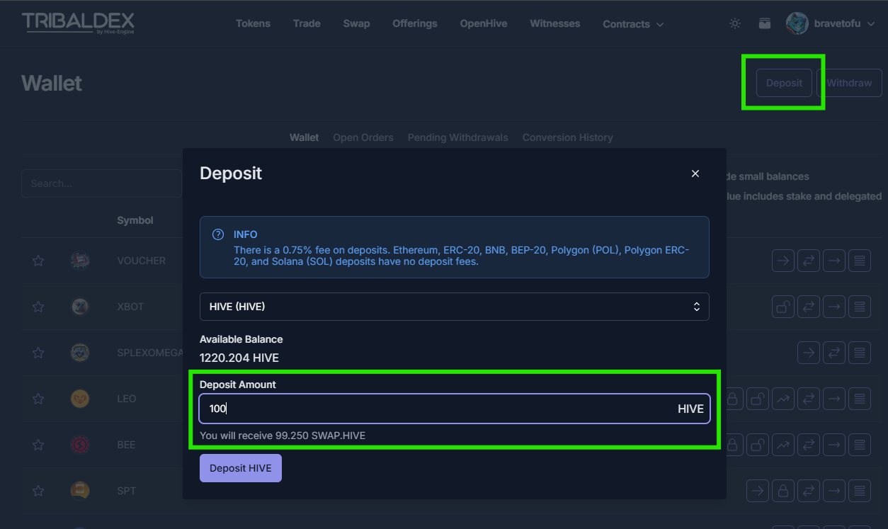Viewport: 888px width, 529px height.
Task: Click the unlock (unstake) icon in the BEE row
Action: (758, 445)
